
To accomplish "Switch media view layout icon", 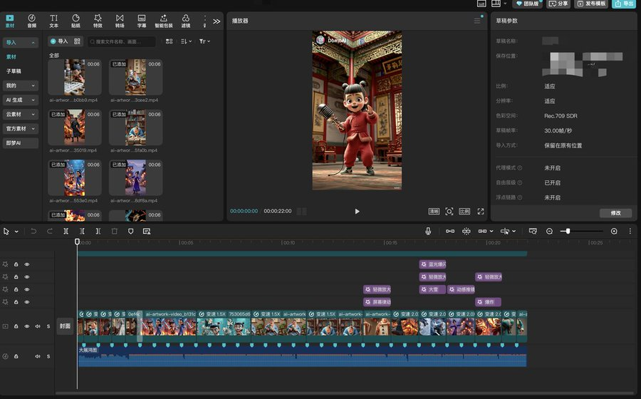I will point(170,41).
